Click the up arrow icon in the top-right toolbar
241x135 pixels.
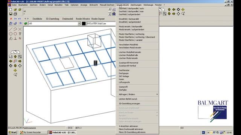click(x=169, y=9)
